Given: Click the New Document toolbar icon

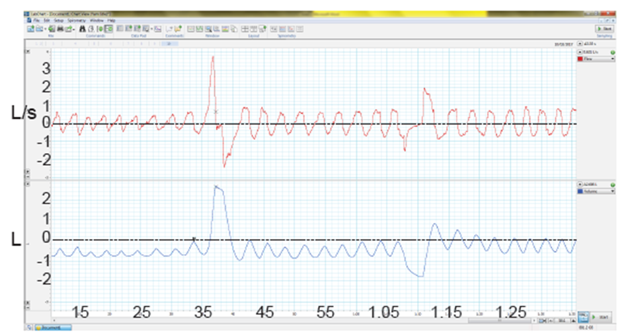Looking at the screenshot, I should (30, 29).
